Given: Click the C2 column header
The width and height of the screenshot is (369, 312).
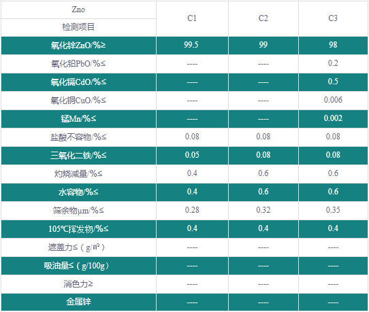Looking at the screenshot, I should click(x=263, y=18).
